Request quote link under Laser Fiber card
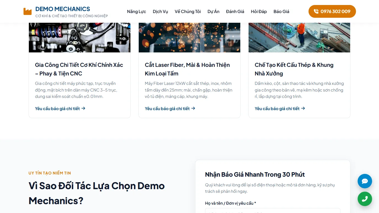Image resolution: width=379 pixels, height=213 pixels. point(170,108)
